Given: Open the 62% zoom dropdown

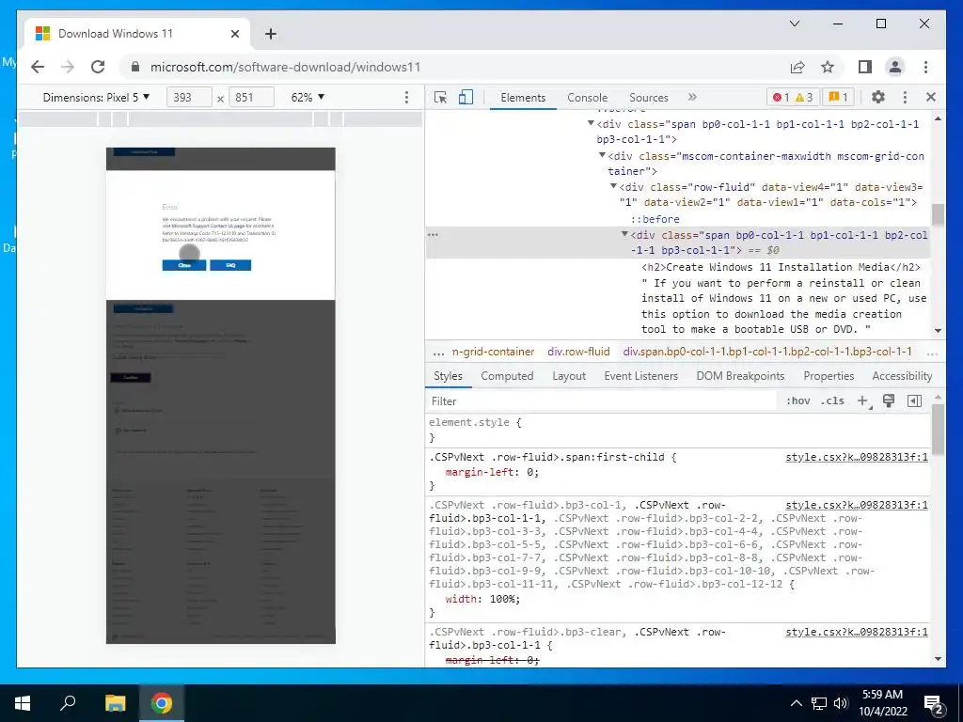Looking at the screenshot, I should click(308, 97).
